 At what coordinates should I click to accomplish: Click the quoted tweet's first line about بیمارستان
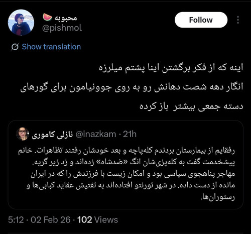pos(127,151)
